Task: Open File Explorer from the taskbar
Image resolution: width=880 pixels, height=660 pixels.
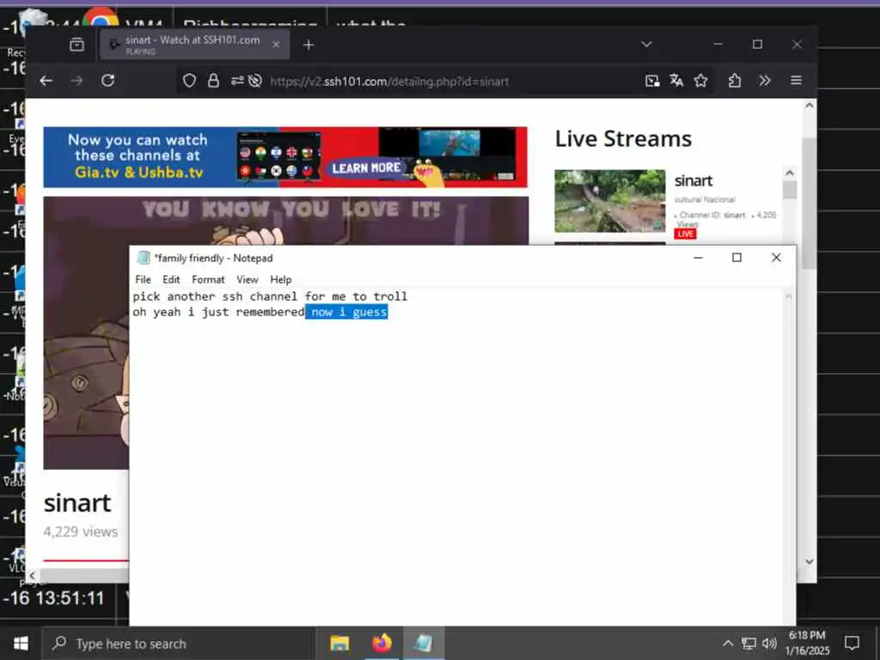Action: tap(339, 643)
